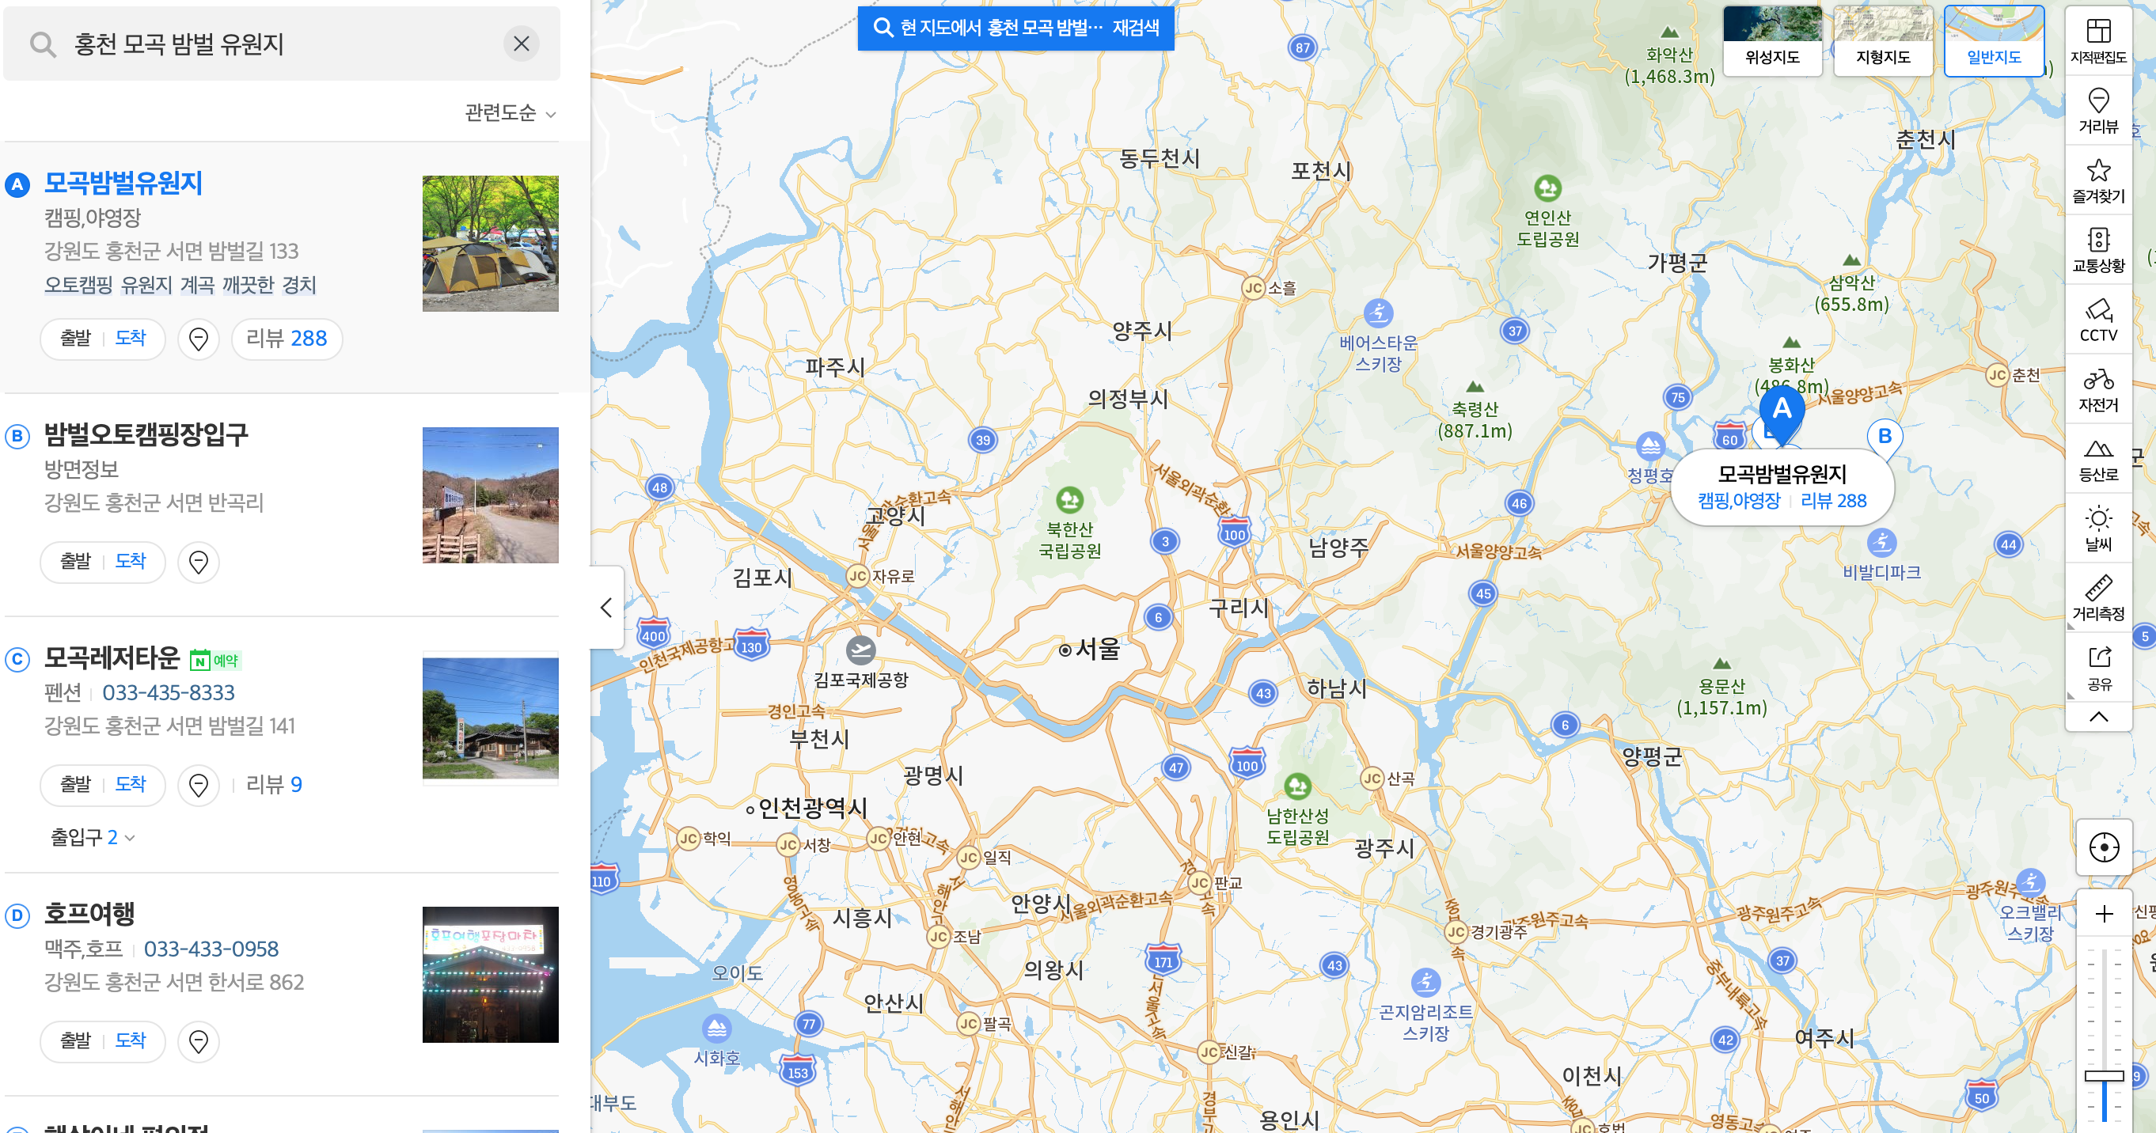
Task: Re-search in current map area
Action: click(1016, 28)
